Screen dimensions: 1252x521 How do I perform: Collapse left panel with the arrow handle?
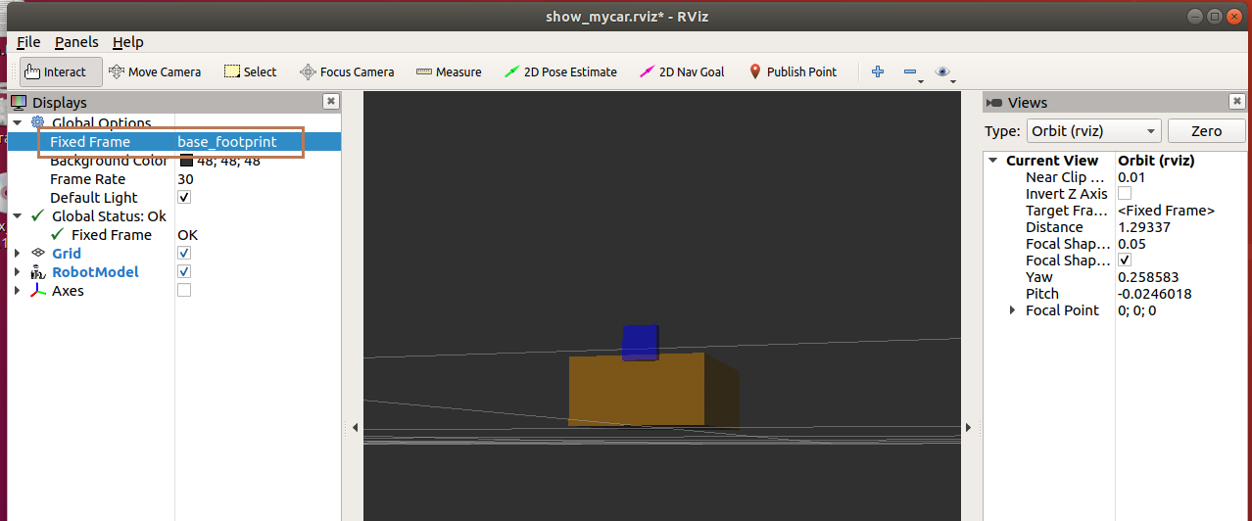click(x=355, y=427)
